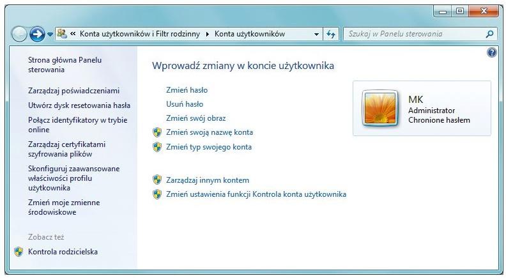Click the refresh button beside address bar
The height and width of the screenshot is (278, 506).
[x=331, y=34]
